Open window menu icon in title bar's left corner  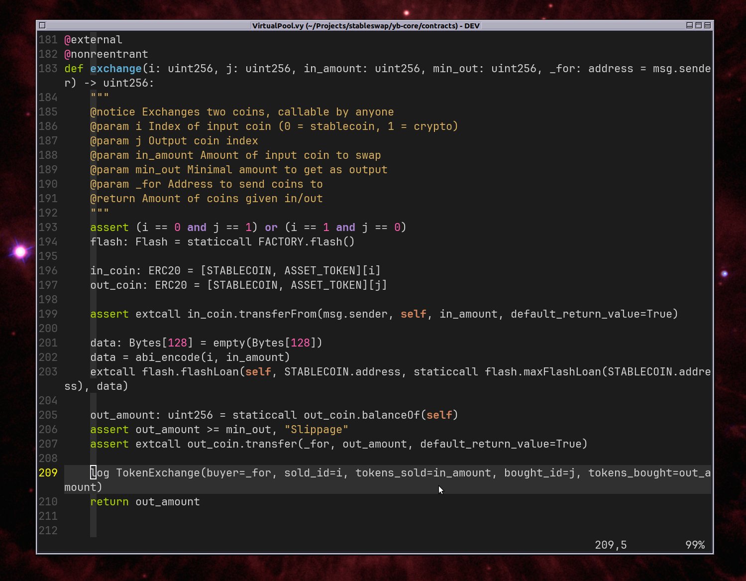click(42, 25)
